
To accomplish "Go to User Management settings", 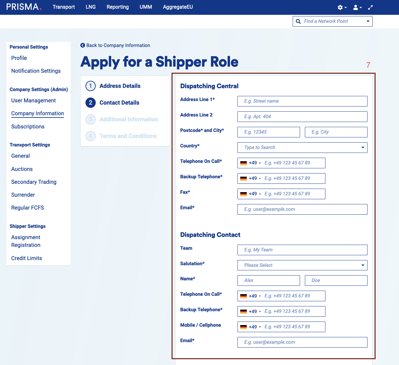I will (33, 100).
